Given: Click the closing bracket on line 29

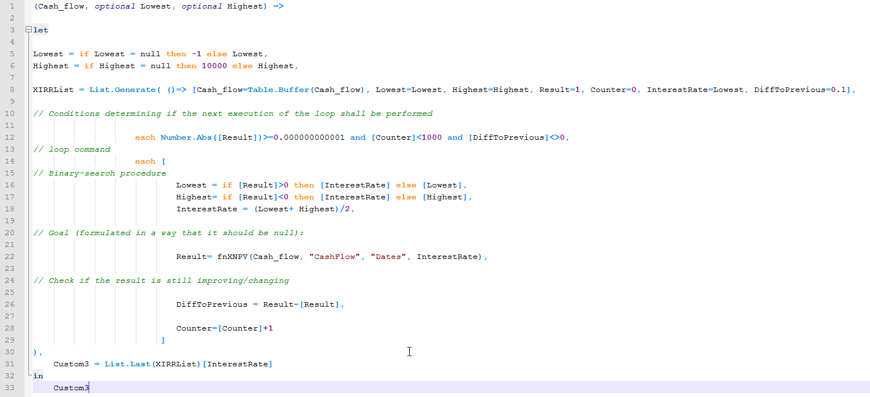Looking at the screenshot, I should pos(163,340).
